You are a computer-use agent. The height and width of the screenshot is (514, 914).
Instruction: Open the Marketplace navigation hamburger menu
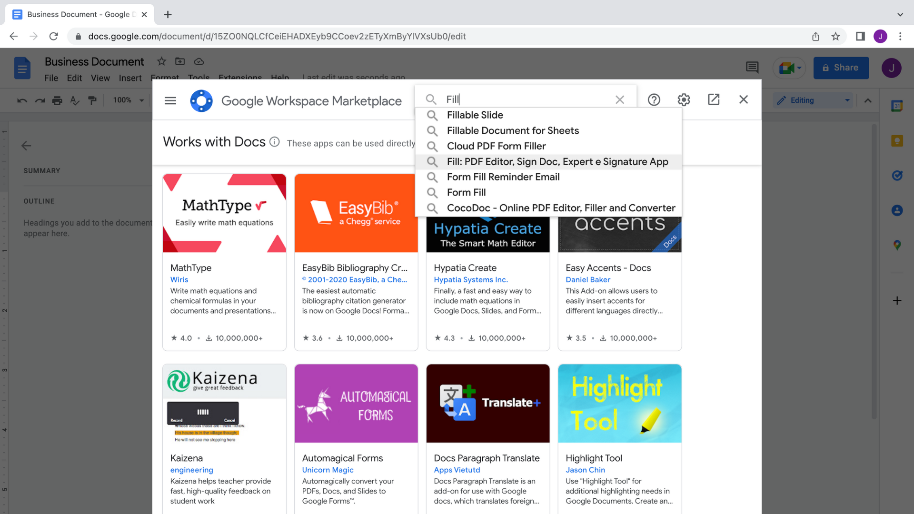pyautogui.click(x=170, y=100)
